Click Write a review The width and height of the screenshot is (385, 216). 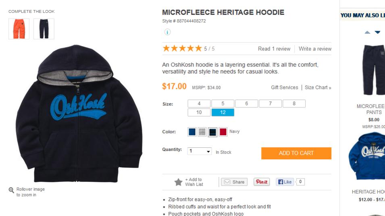pyautogui.click(x=315, y=49)
